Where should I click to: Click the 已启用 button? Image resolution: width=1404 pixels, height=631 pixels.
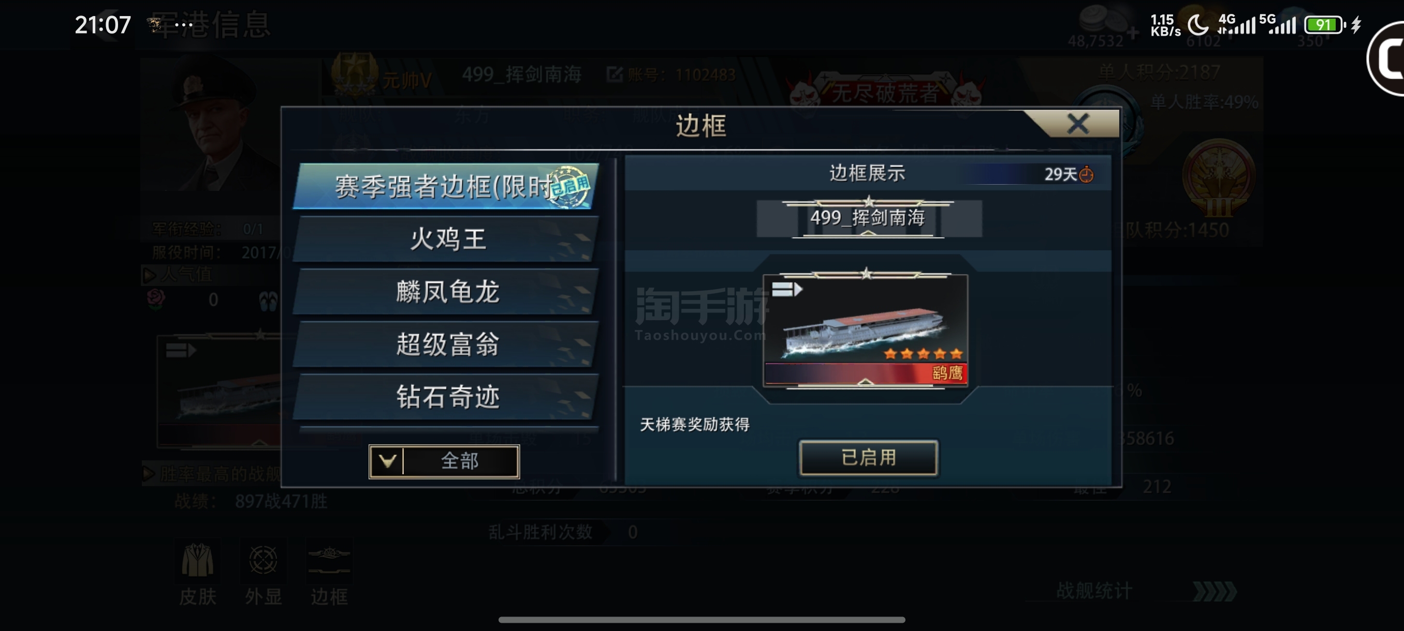[868, 457]
